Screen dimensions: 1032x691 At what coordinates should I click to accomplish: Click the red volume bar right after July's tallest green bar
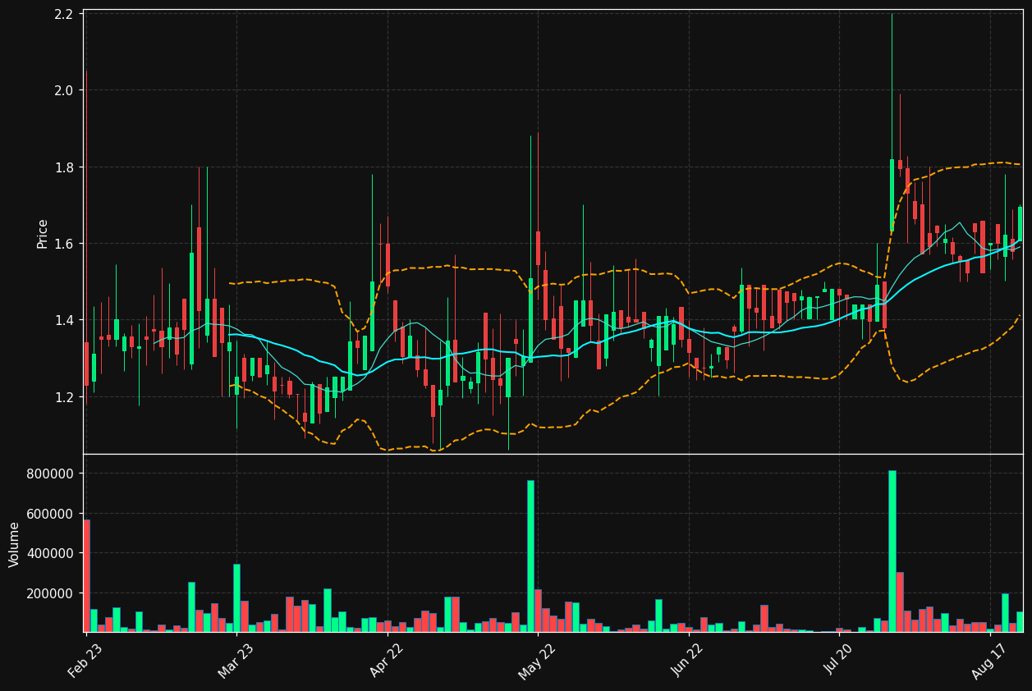point(900,602)
